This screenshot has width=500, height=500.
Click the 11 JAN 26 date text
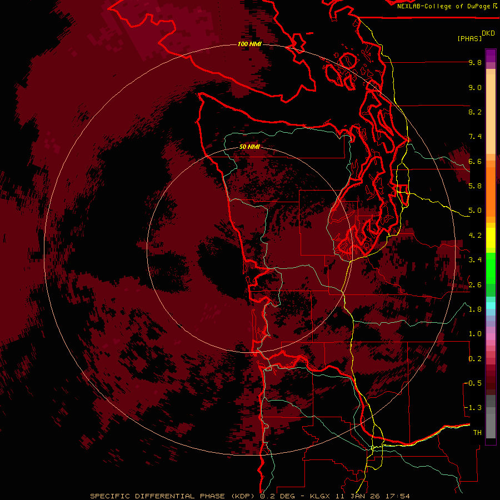point(357,496)
